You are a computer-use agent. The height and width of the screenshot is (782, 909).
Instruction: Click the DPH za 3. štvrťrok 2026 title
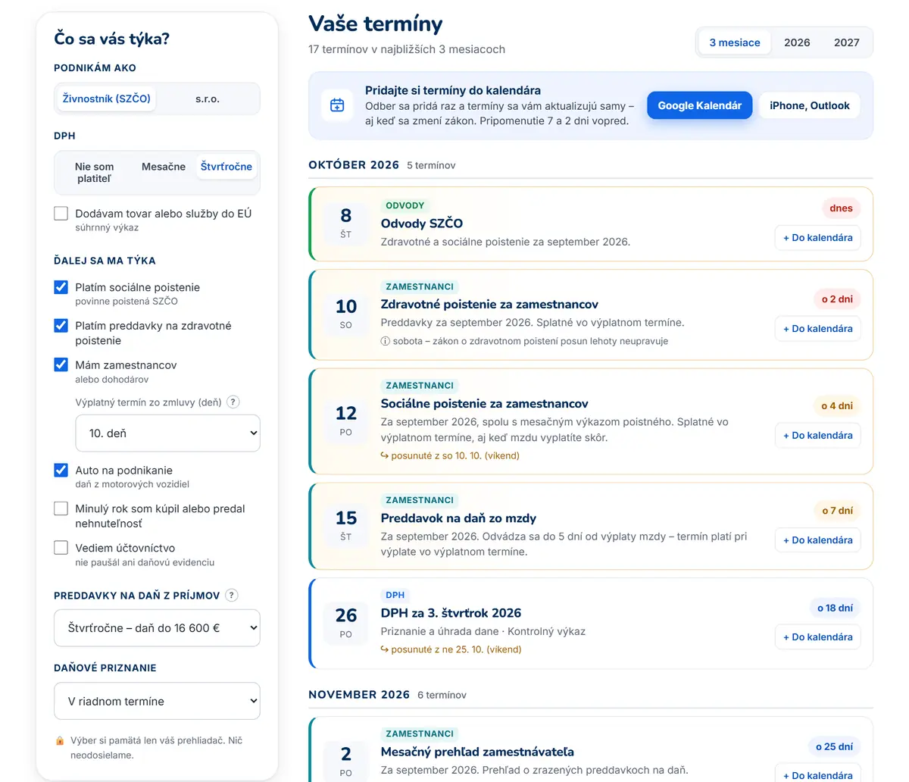pos(451,613)
